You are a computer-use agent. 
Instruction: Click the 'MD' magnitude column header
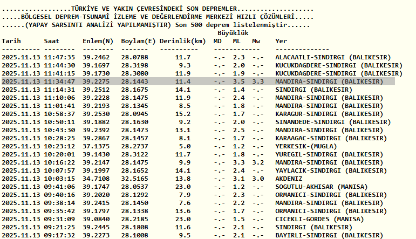(x=217, y=41)
